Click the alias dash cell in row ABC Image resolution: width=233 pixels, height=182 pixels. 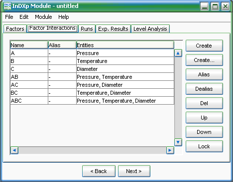[x=62, y=101]
